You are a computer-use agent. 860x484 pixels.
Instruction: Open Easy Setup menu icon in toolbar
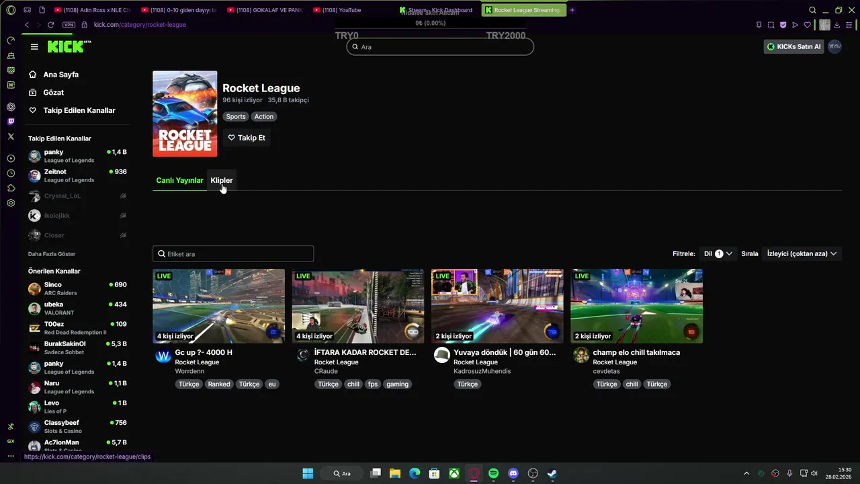pyautogui.click(x=849, y=25)
